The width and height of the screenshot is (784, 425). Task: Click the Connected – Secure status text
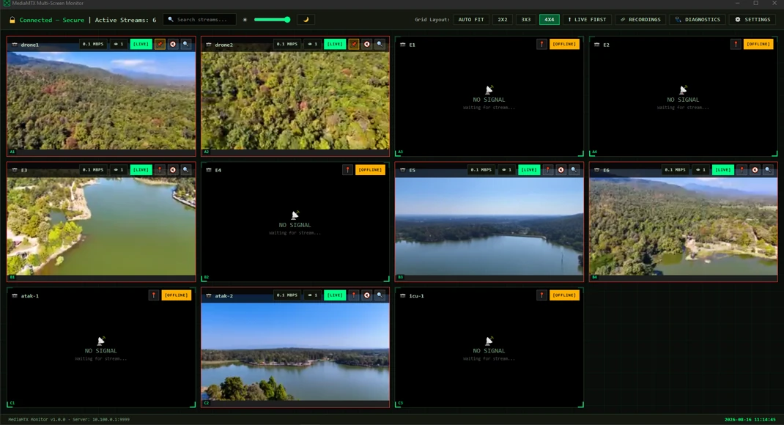pyautogui.click(x=51, y=20)
